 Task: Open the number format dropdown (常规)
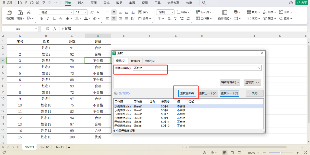point(172,12)
